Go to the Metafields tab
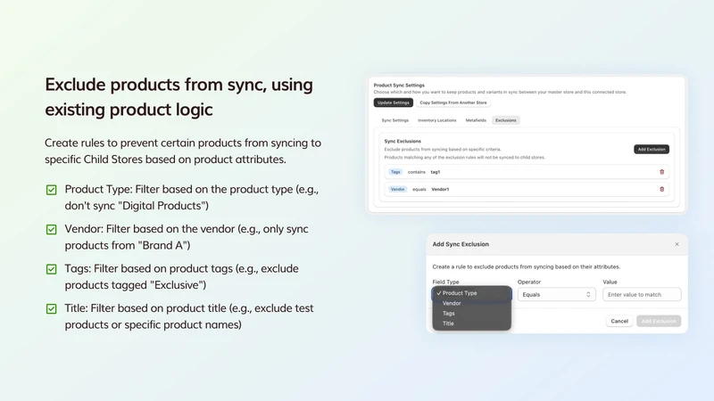The height and width of the screenshot is (401, 714). [476, 120]
